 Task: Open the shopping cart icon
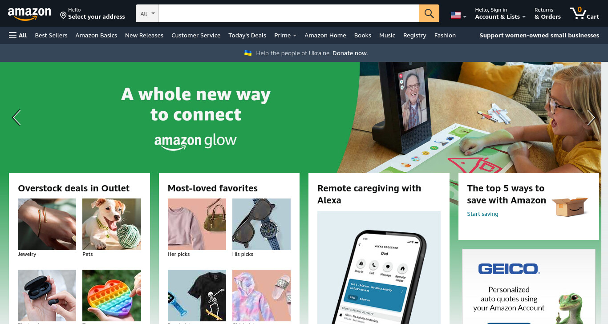[584, 13]
